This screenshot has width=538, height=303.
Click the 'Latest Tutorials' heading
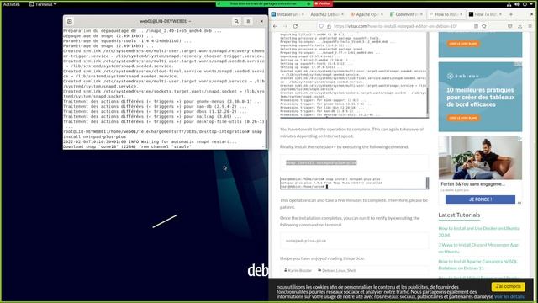point(459,215)
